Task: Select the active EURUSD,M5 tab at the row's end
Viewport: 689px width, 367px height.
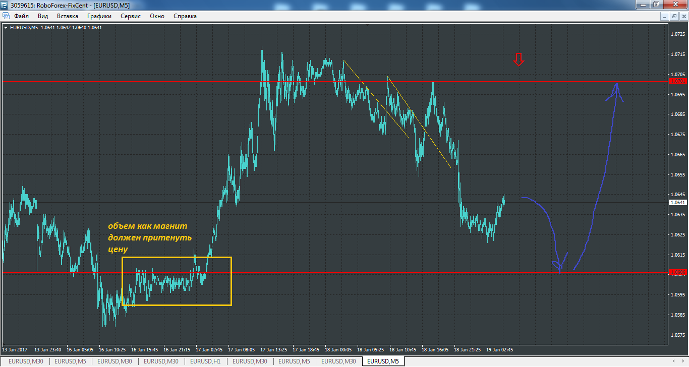Action: [383, 361]
